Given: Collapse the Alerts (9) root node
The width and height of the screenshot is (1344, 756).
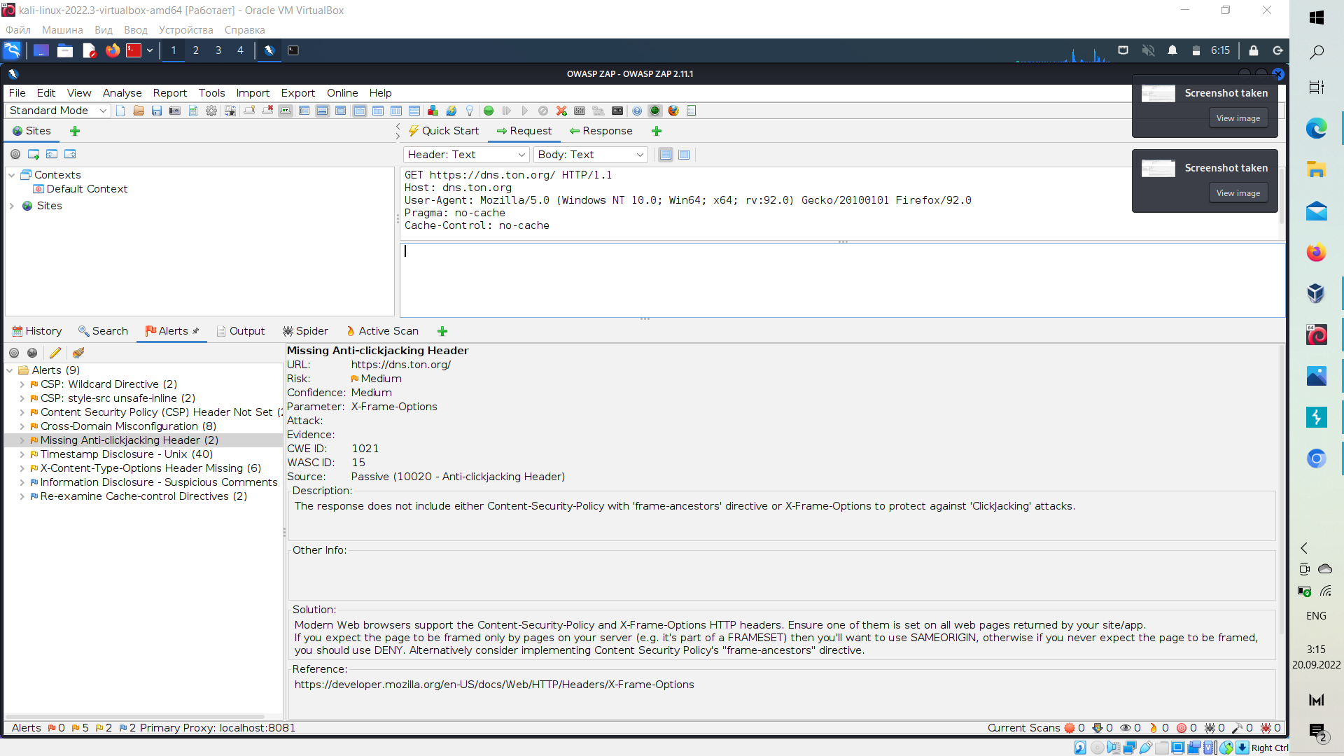Looking at the screenshot, I should pos(10,370).
